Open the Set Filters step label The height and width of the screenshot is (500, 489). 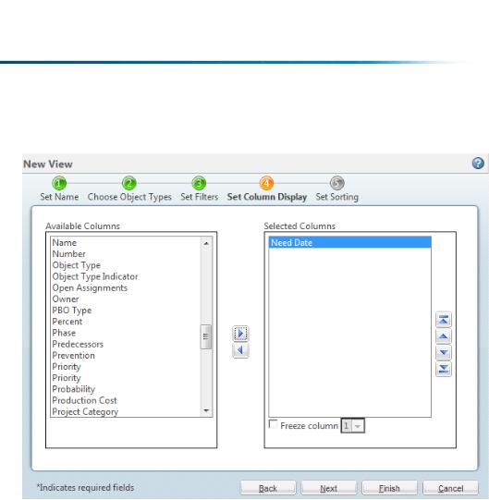[200, 197]
